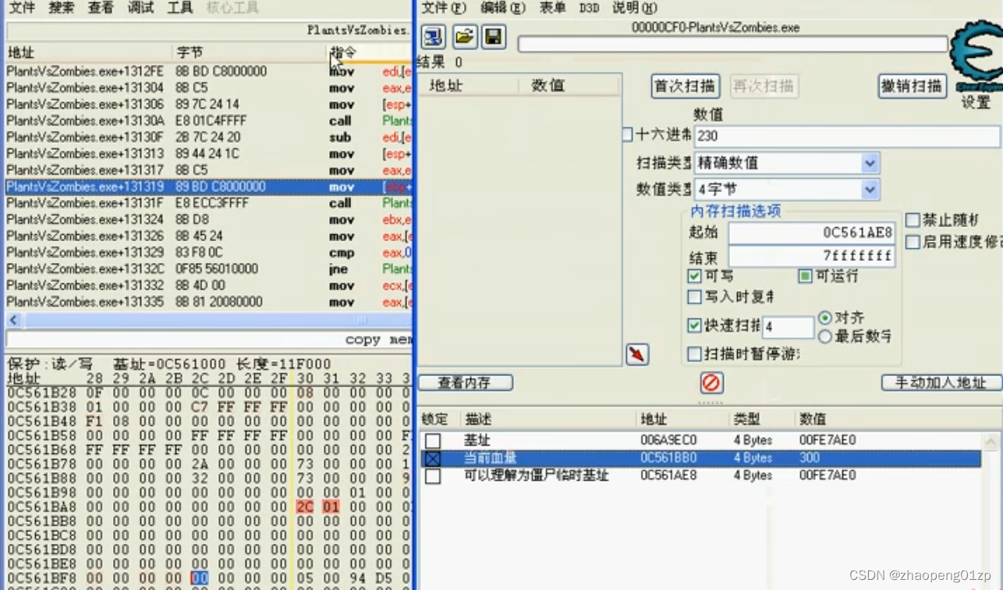Viewport: 1003px width, 590px height.
Task: Enable the 写入时复制 checkbox
Action: [x=694, y=297]
